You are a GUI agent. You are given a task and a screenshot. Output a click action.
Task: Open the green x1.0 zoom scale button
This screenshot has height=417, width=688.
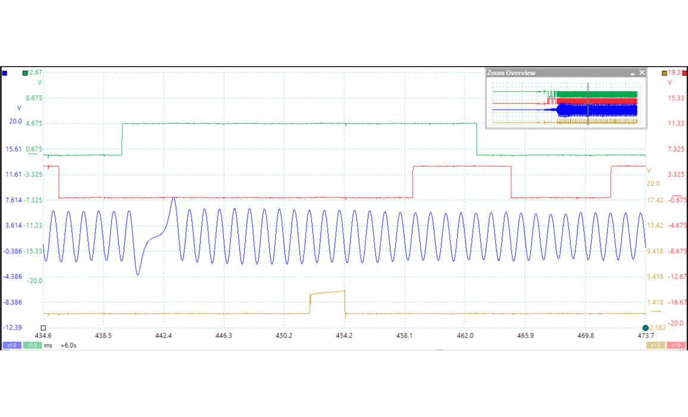tap(32, 346)
